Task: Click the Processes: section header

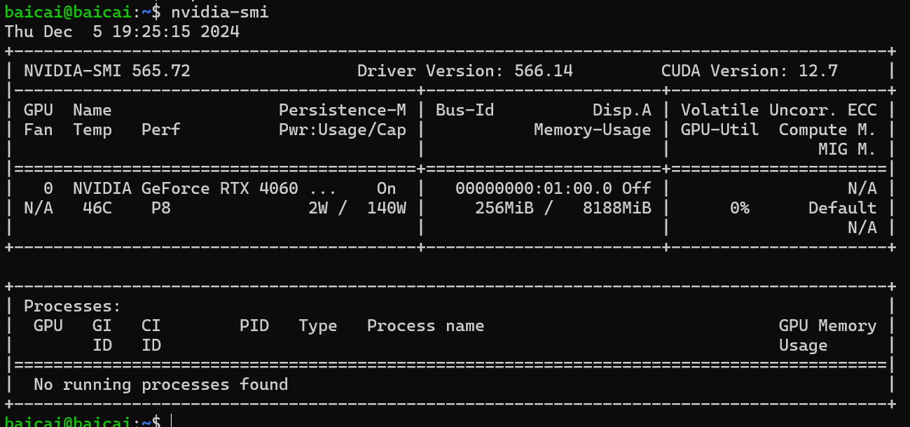Action: point(73,306)
